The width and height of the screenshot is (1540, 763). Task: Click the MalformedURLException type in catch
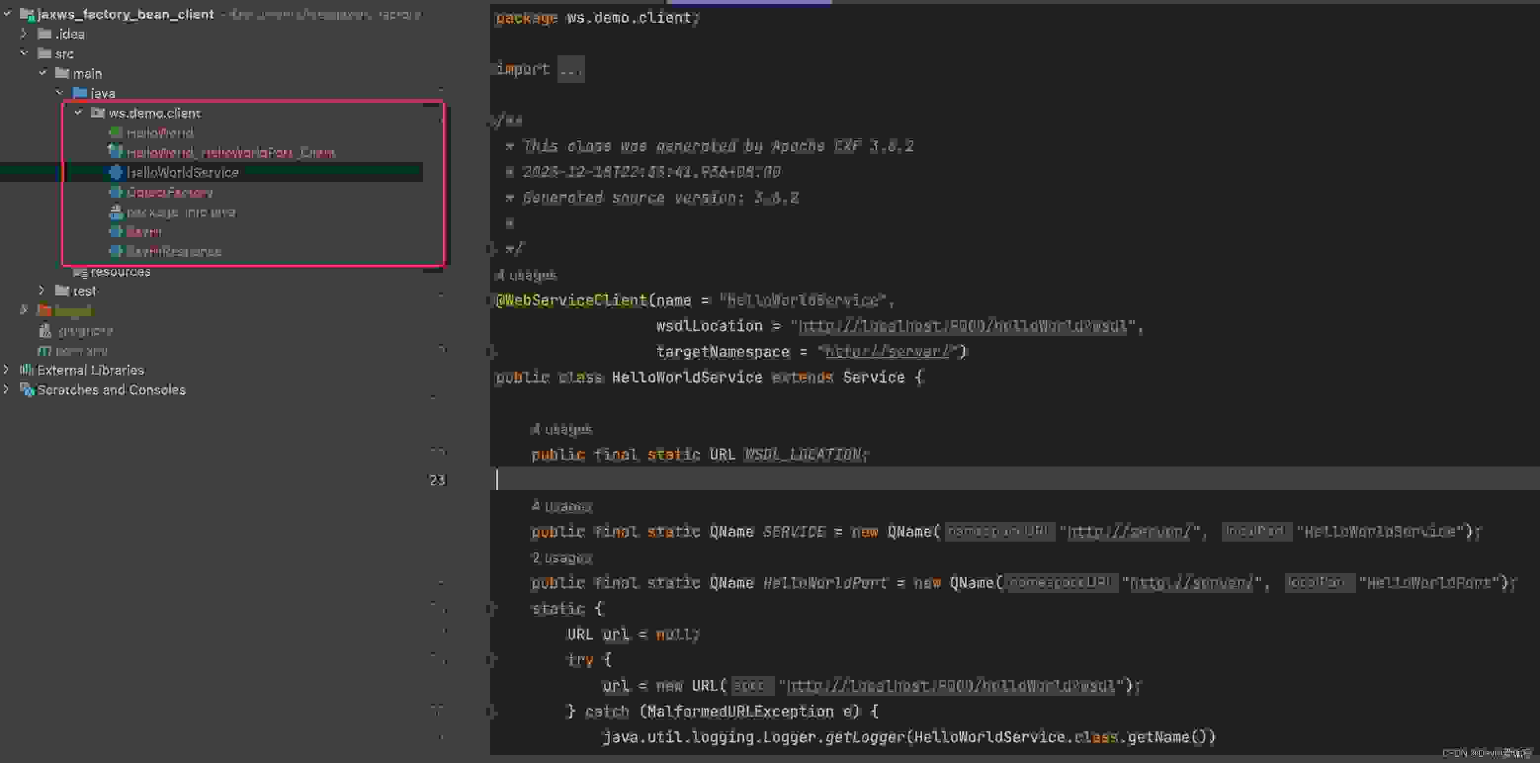tap(740, 712)
